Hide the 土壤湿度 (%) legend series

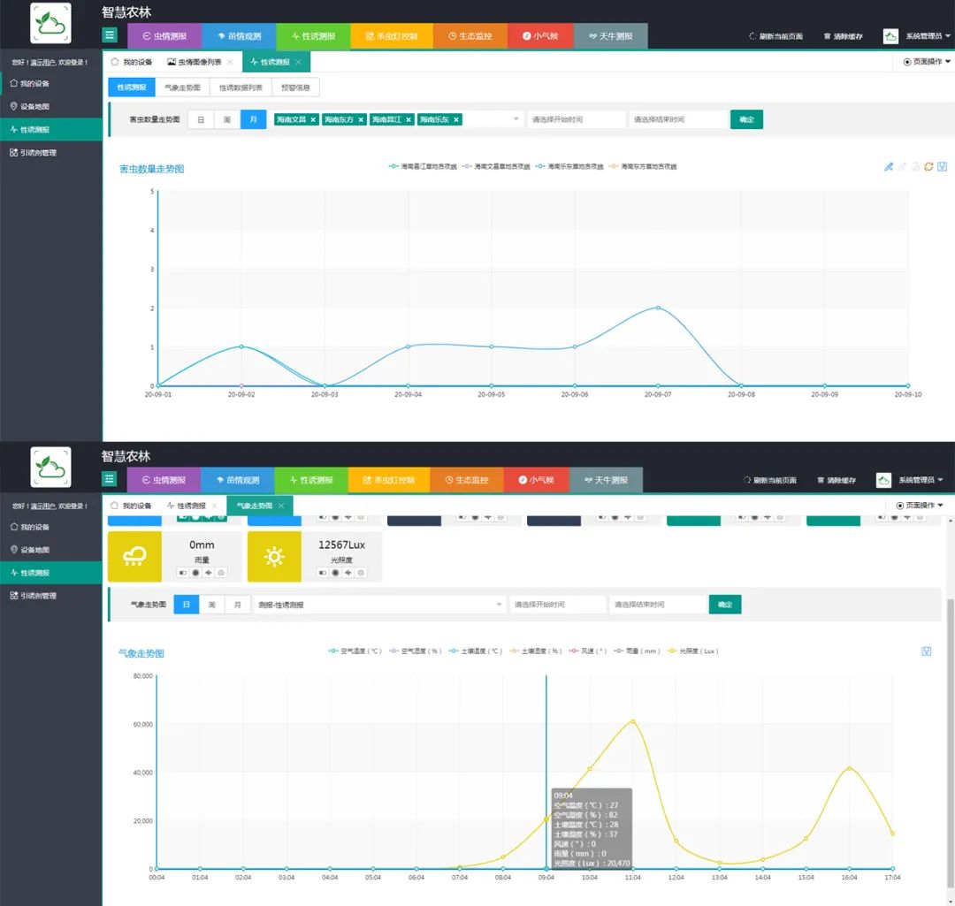tap(535, 651)
